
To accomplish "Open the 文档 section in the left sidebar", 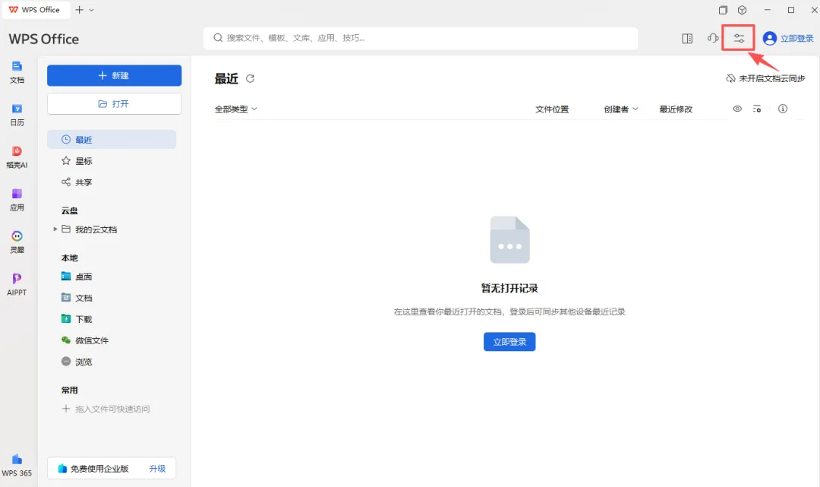I will (17, 72).
